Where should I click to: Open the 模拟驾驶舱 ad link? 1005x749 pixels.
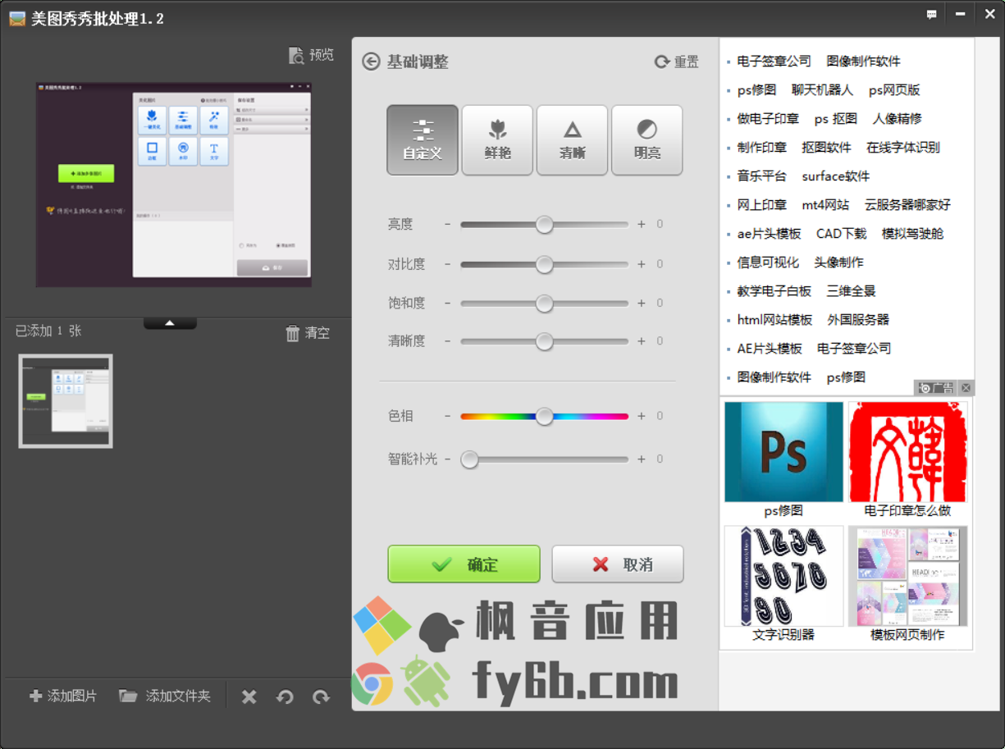[x=912, y=234]
